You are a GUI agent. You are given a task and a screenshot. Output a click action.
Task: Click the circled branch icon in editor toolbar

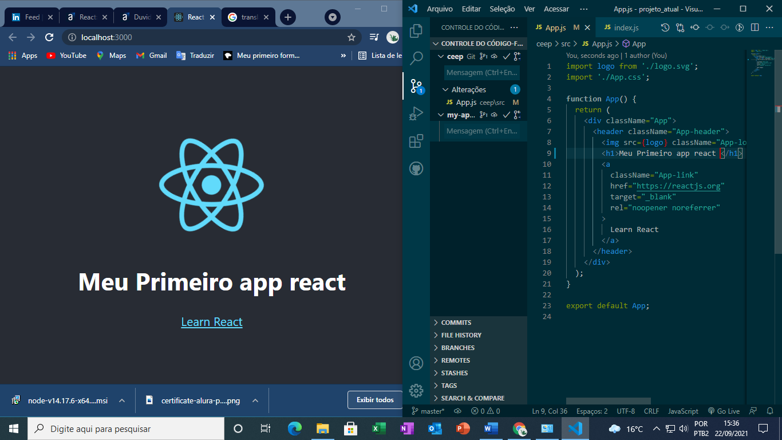(x=740, y=27)
